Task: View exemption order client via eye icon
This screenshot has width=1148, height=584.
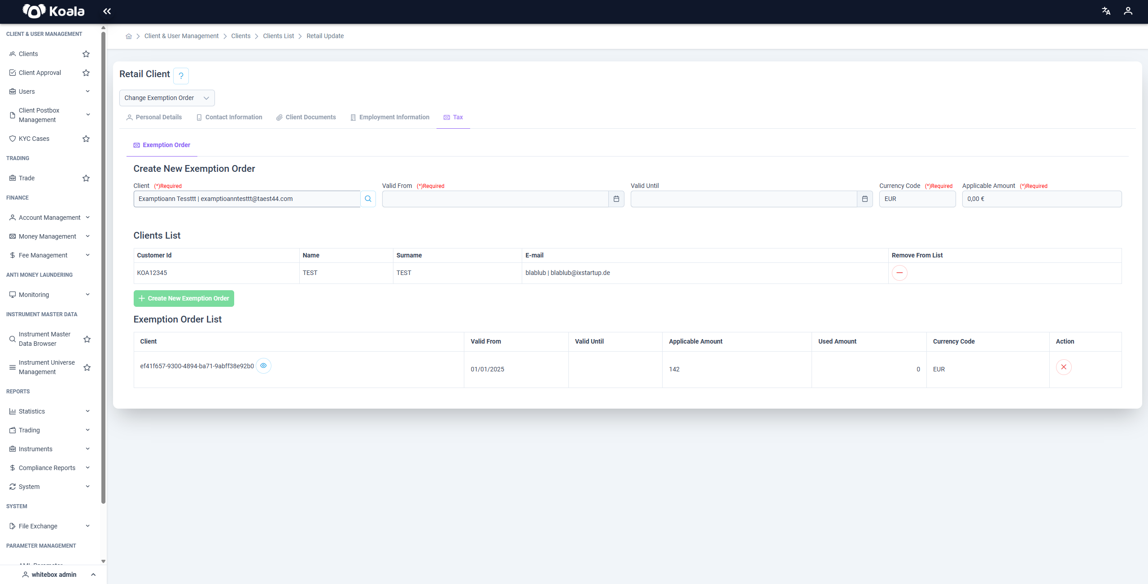Action: (x=263, y=366)
